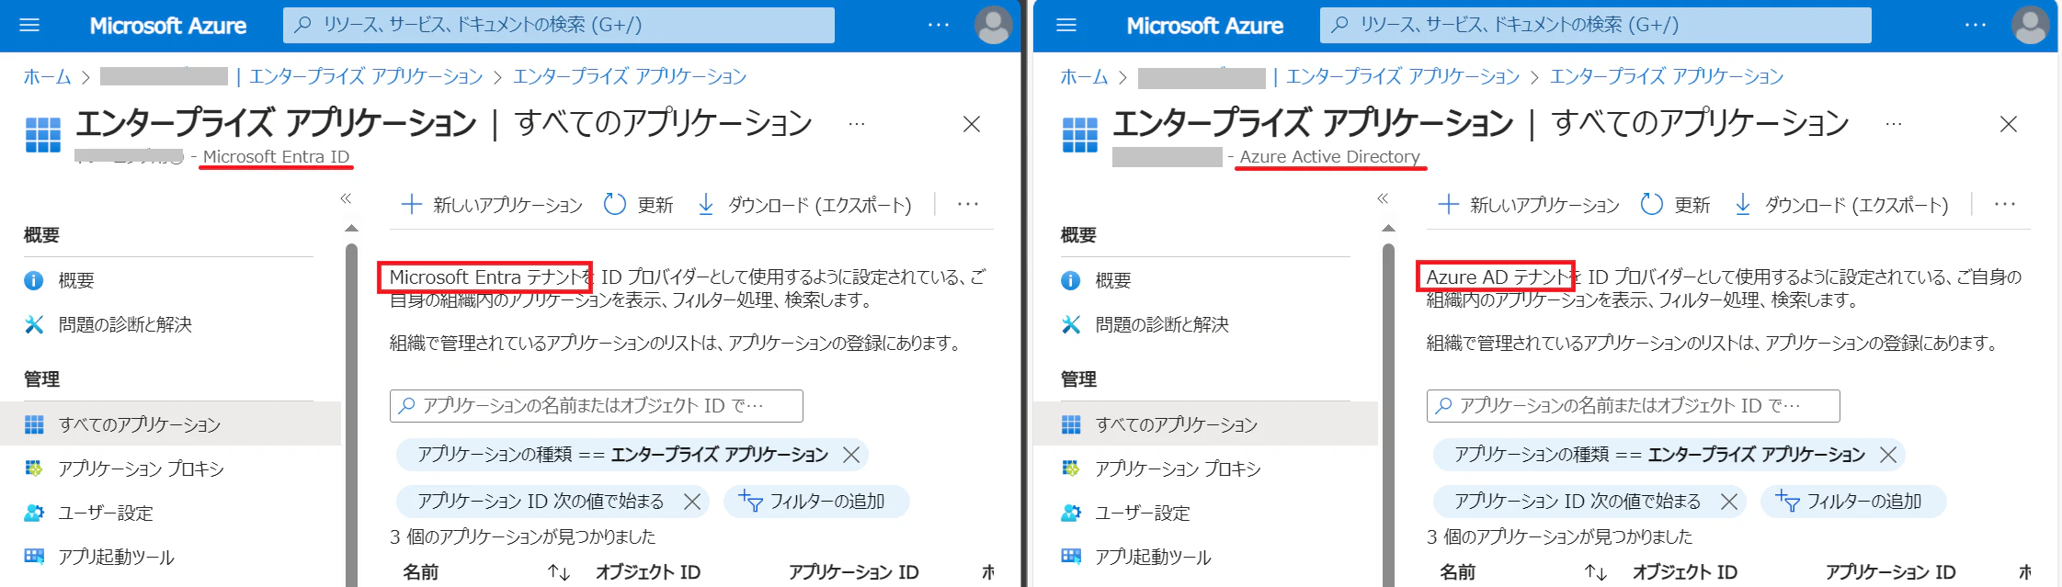Click application name search field in right portal
Screen dimensions: 2062x587
[1634, 406]
